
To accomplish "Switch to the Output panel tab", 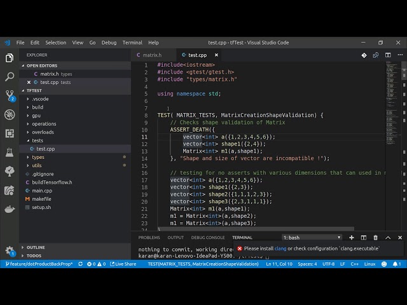I will click(176, 238).
